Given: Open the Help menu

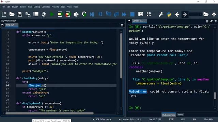Looking at the screenshot, I should pyautogui.click(x=76, y=7).
